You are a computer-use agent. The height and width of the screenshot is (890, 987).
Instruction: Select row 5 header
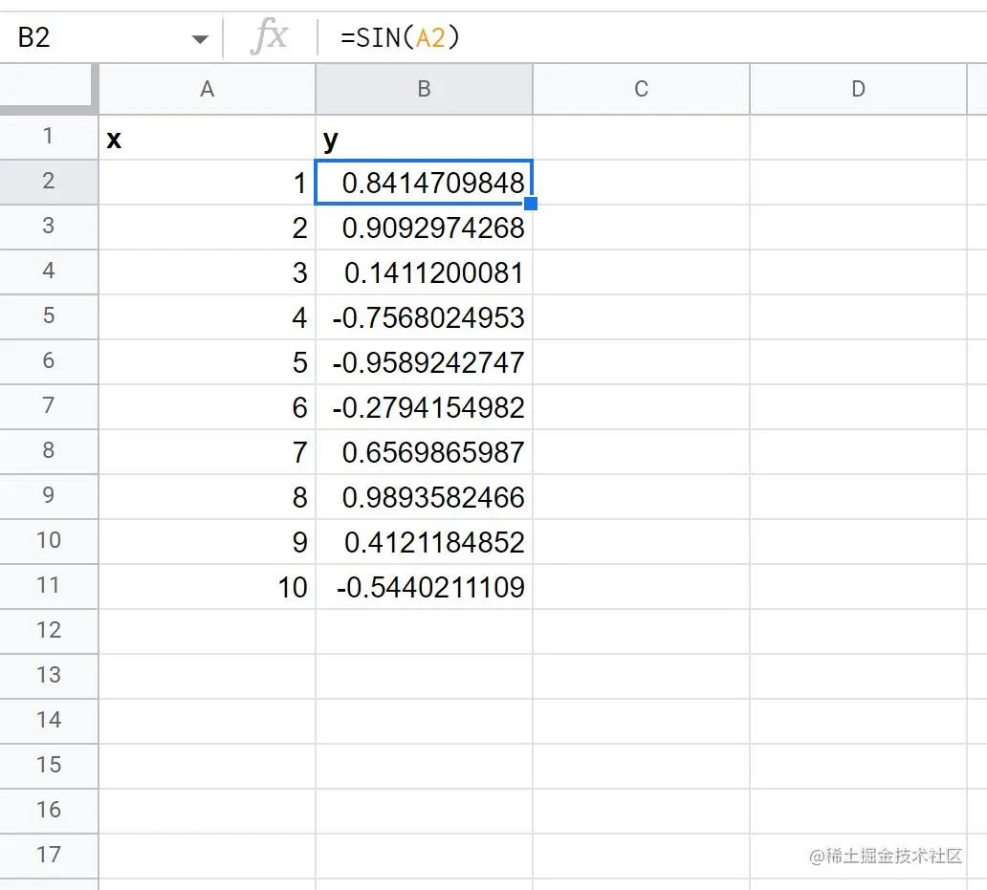click(49, 316)
